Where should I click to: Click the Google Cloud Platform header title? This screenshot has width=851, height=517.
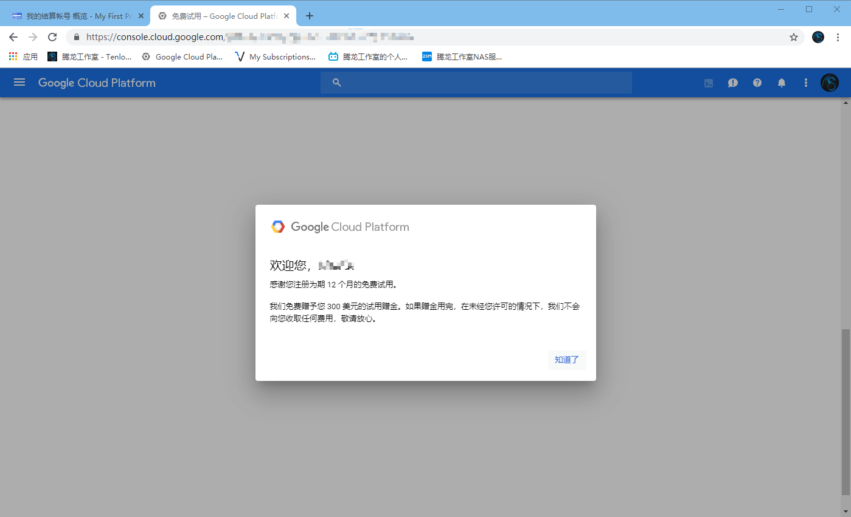point(97,83)
